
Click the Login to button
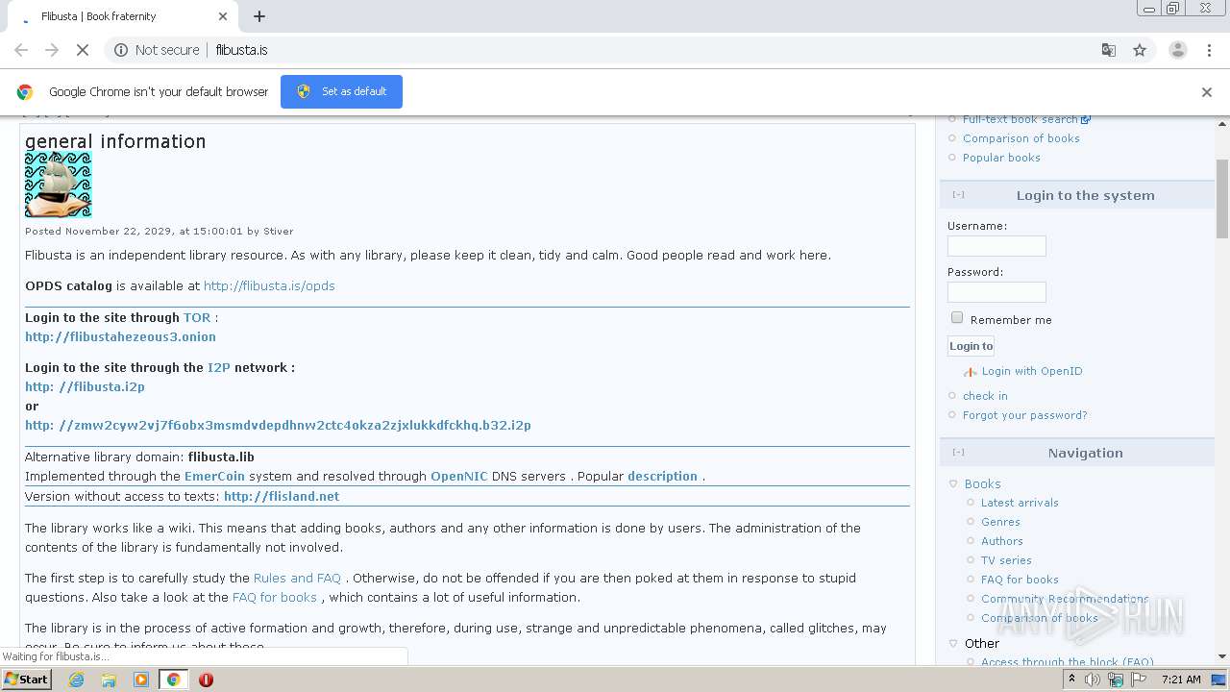coord(971,346)
